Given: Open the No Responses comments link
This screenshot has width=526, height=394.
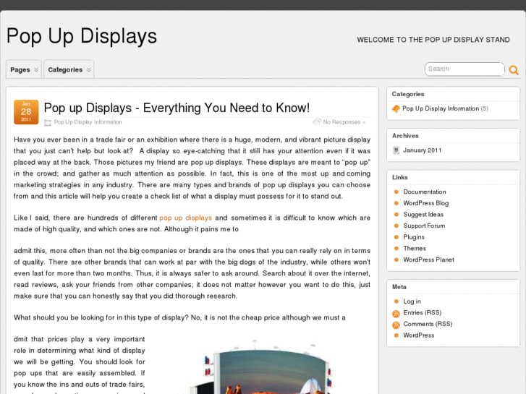Looking at the screenshot, I should (344, 122).
